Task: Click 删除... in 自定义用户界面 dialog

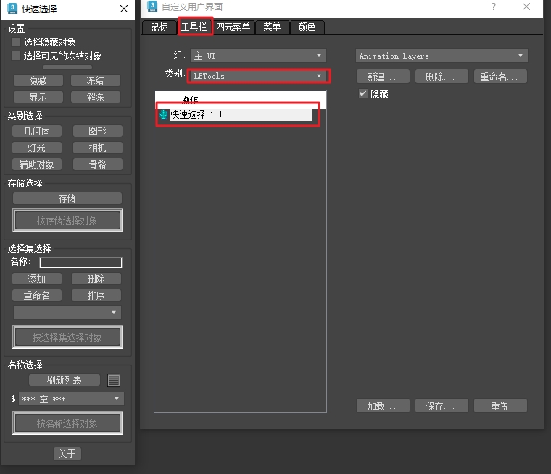Action: coord(442,77)
